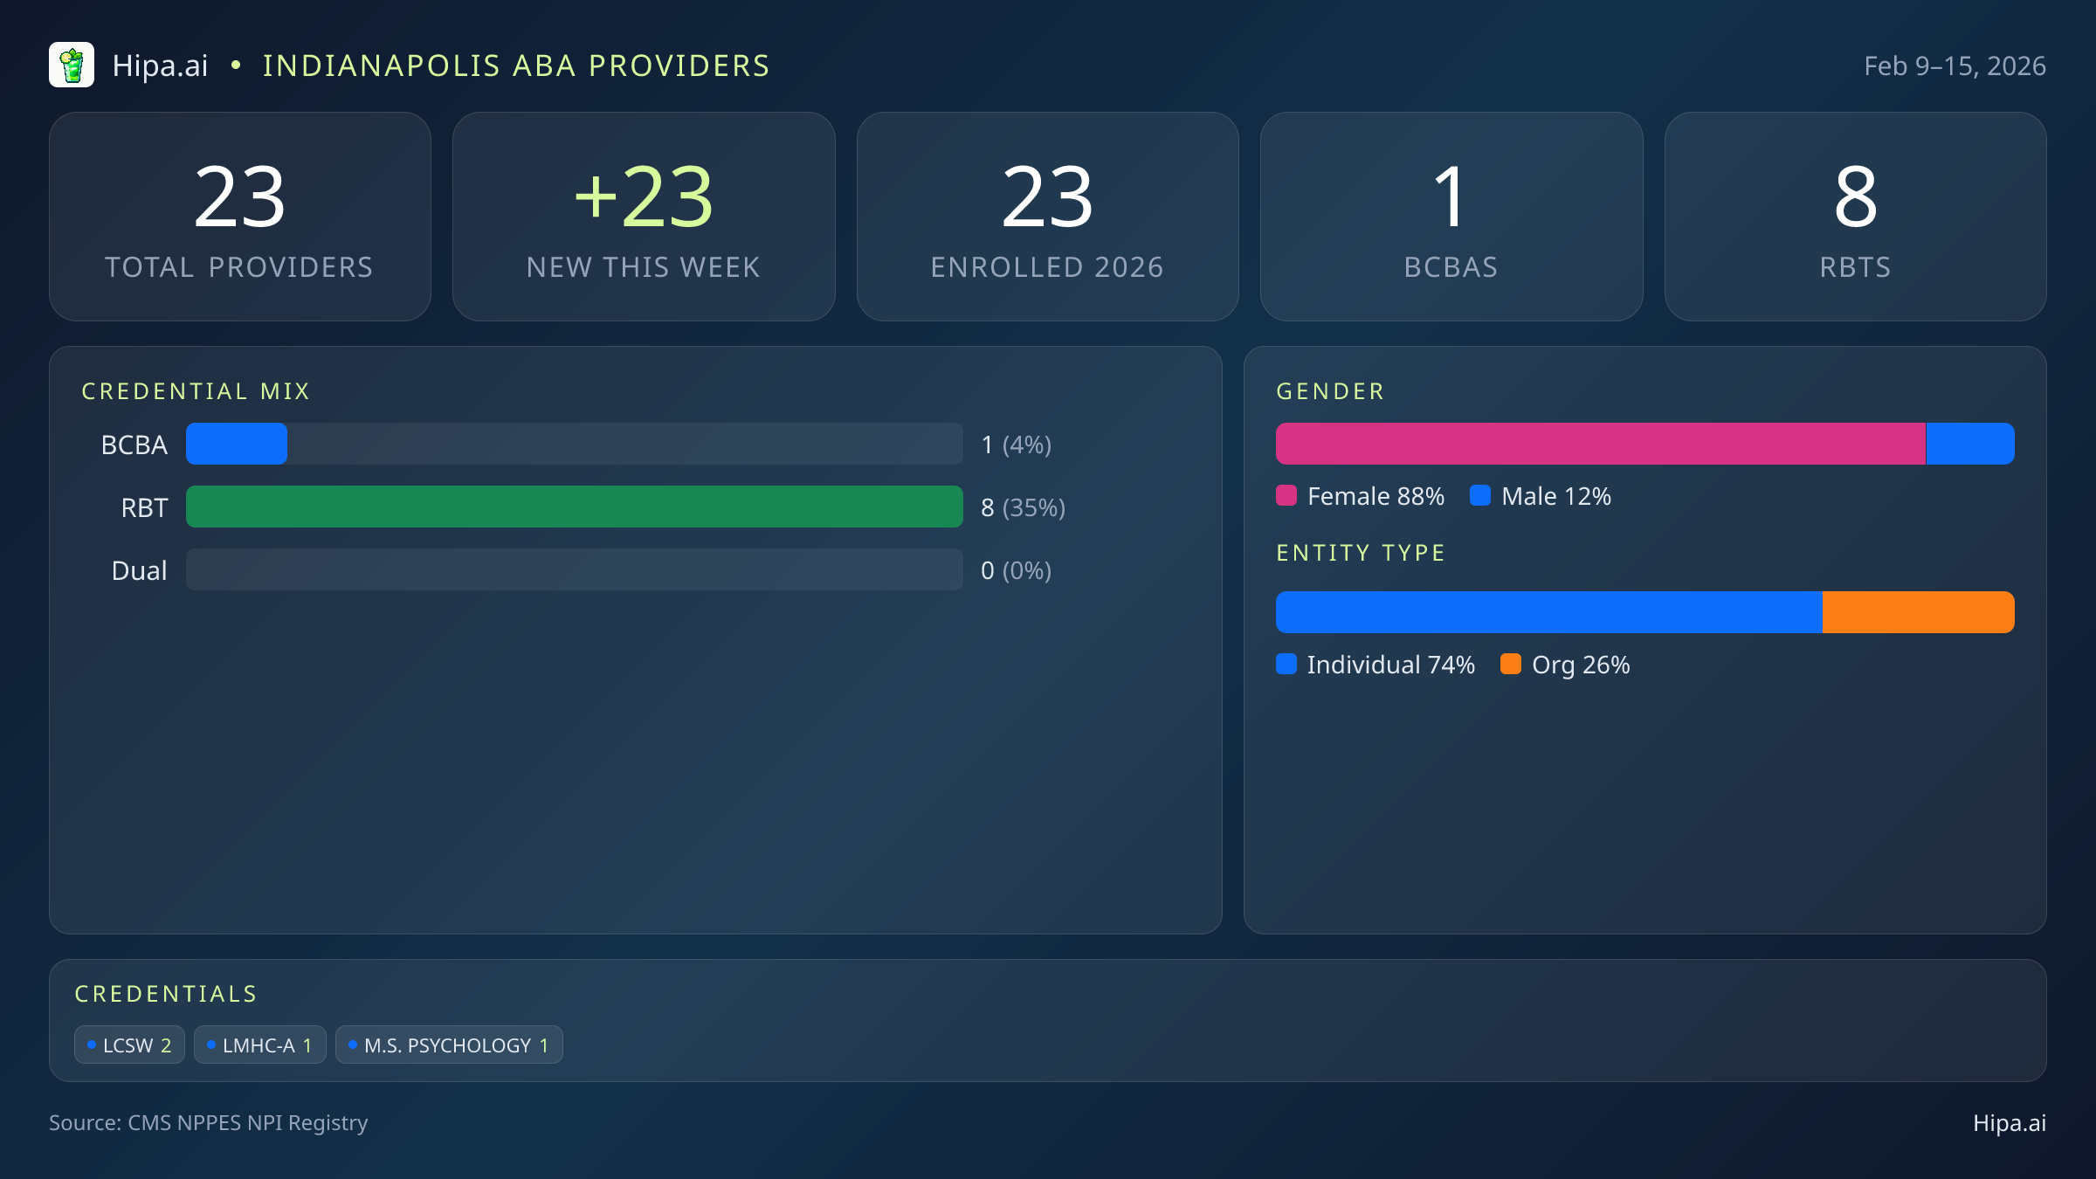The image size is (2096, 1179).
Task: Click the green RBT progress bar
Action: [573, 507]
